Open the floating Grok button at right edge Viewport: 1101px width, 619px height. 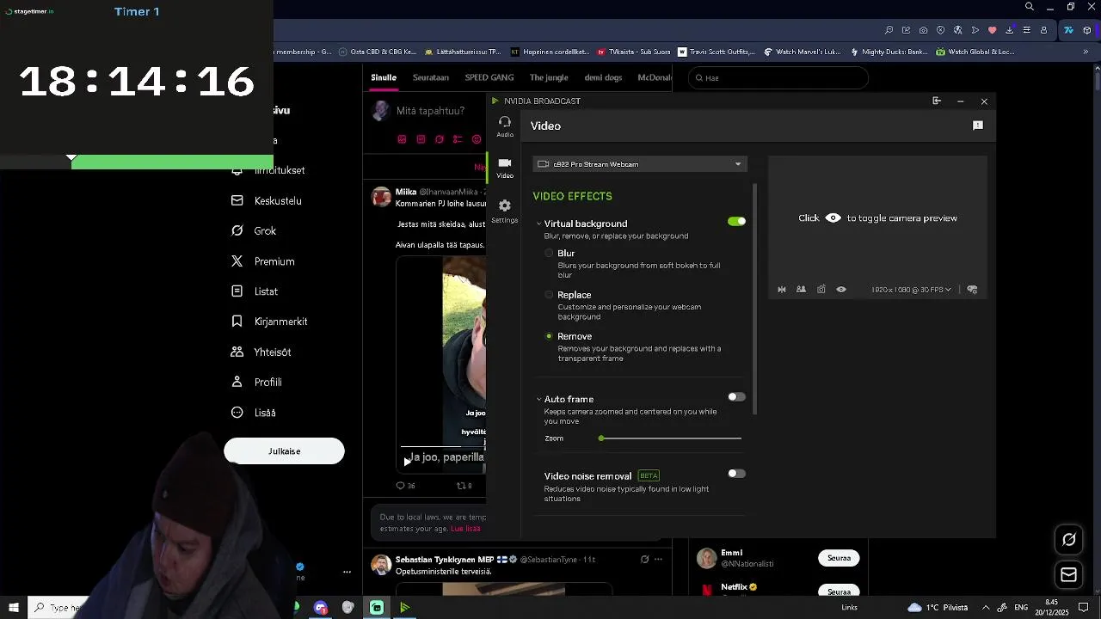1069,540
